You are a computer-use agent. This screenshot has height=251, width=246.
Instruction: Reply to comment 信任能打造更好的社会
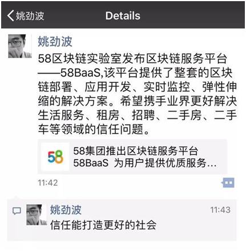(x=103, y=225)
